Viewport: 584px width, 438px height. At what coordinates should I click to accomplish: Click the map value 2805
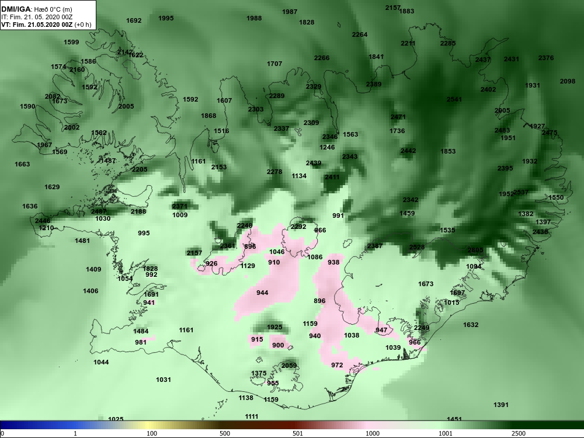475,250
